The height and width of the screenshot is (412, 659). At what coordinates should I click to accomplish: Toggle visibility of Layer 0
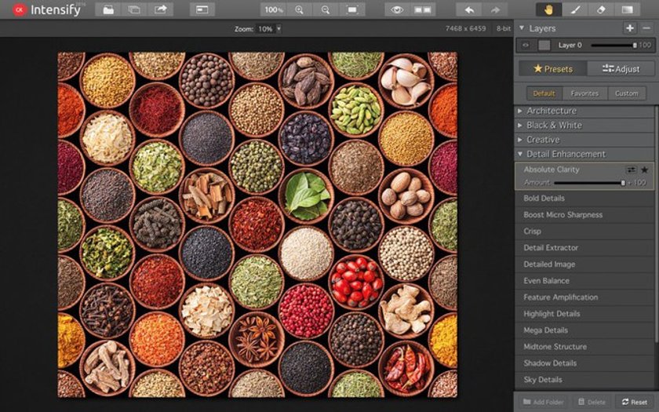[x=526, y=46]
